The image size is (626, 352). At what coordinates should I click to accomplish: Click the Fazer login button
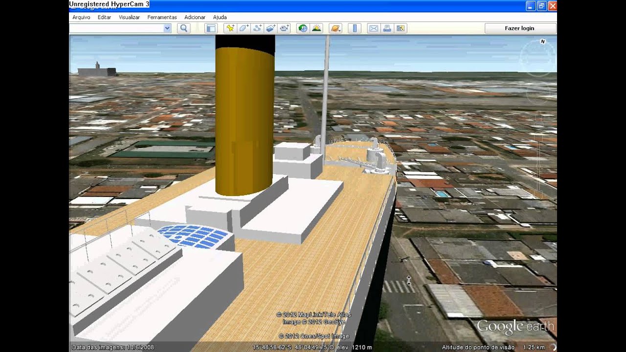tap(519, 28)
